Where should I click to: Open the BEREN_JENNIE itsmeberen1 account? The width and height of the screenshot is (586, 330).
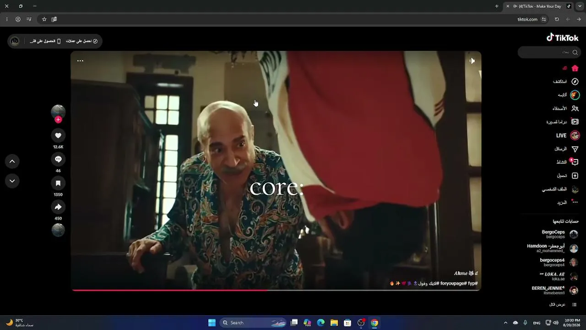[555, 291]
